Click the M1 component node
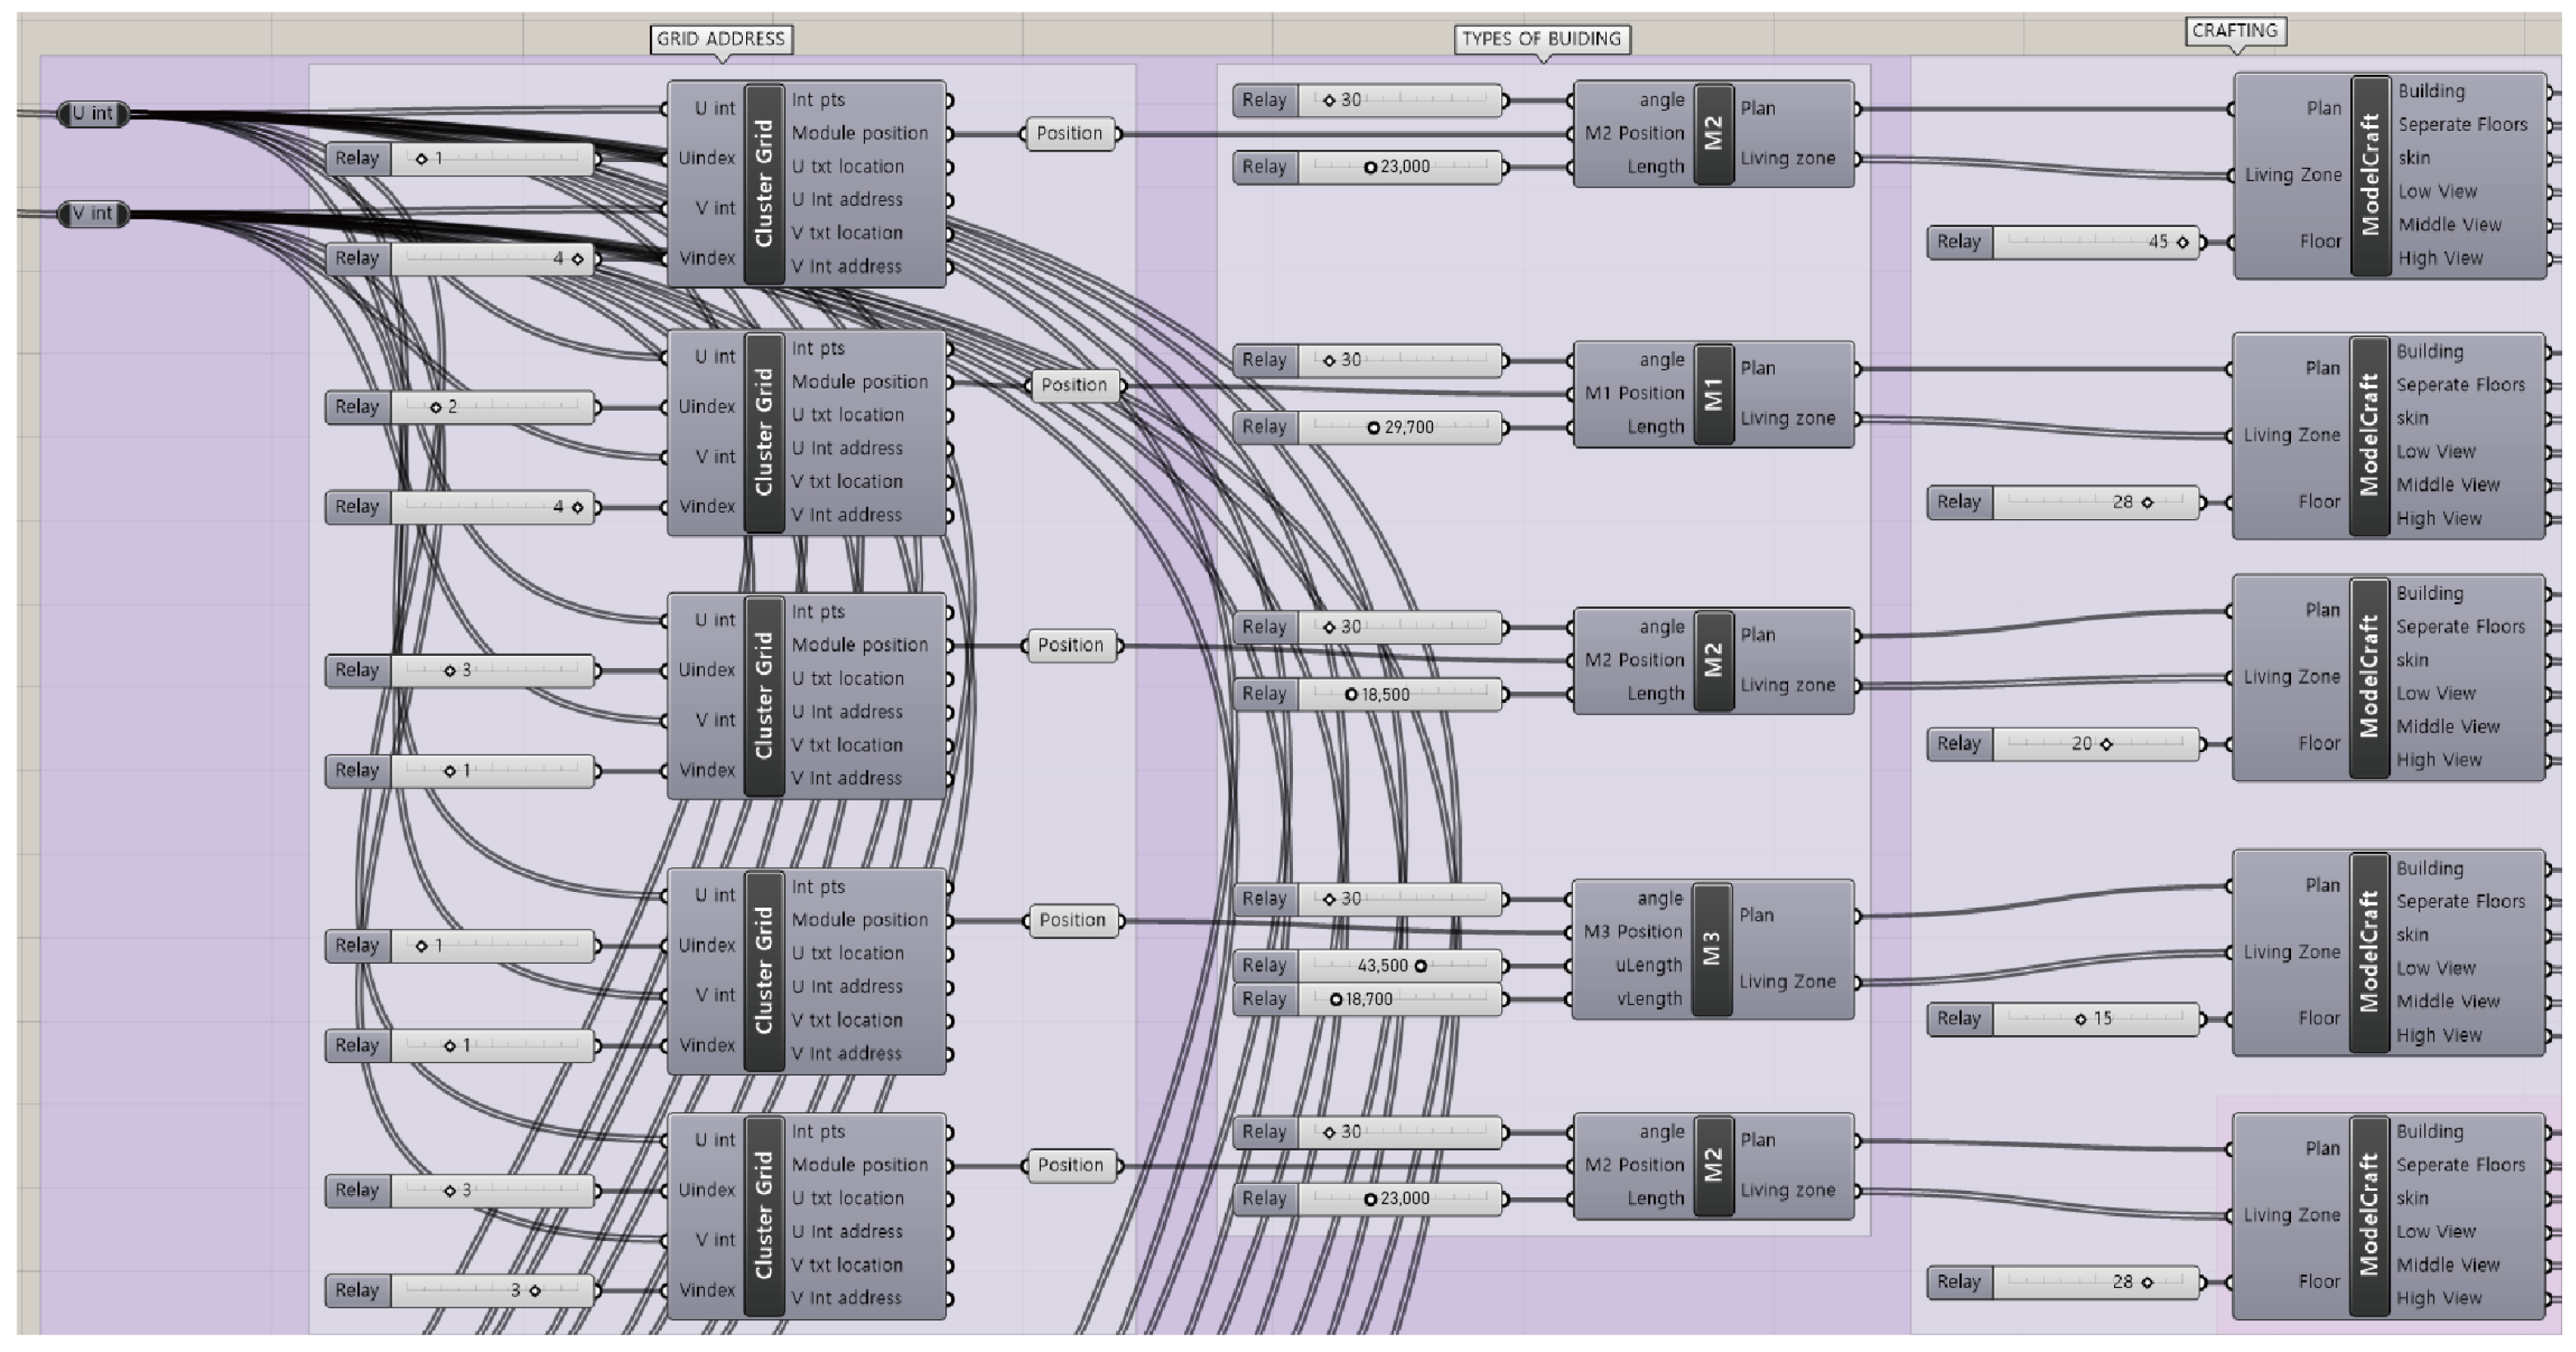2576x1352 pixels. click(1713, 393)
